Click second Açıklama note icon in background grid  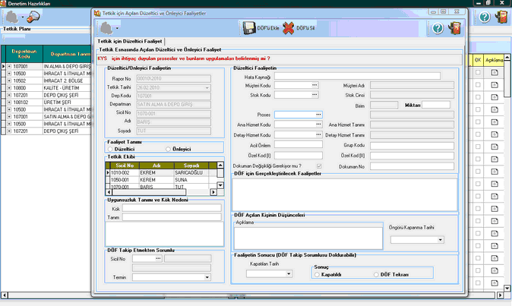[495, 85]
